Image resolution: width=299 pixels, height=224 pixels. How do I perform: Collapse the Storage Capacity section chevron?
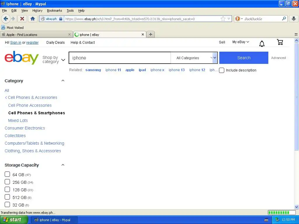pyautogui.click(x=63, y=165)
